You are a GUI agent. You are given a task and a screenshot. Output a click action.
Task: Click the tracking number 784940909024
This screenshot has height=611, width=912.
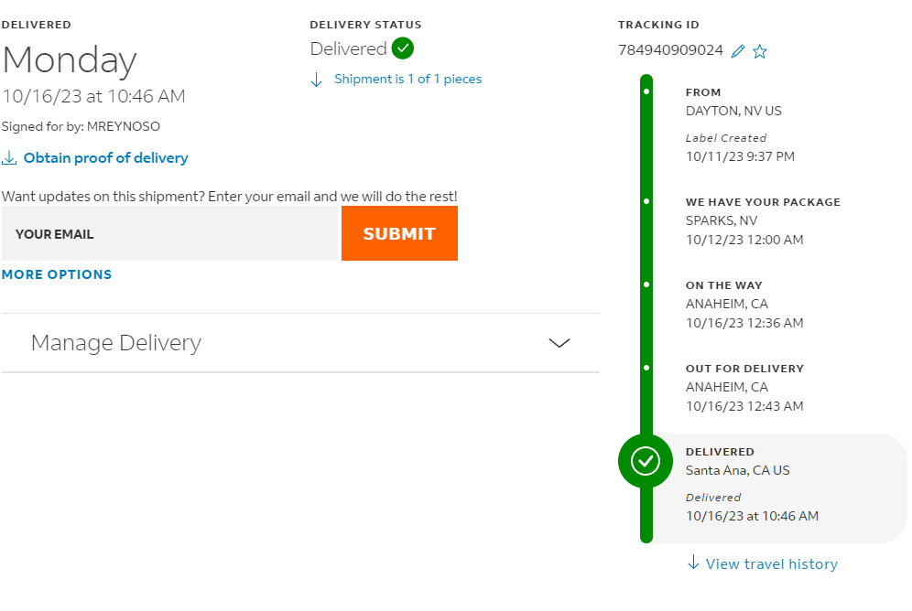(670, 50)
